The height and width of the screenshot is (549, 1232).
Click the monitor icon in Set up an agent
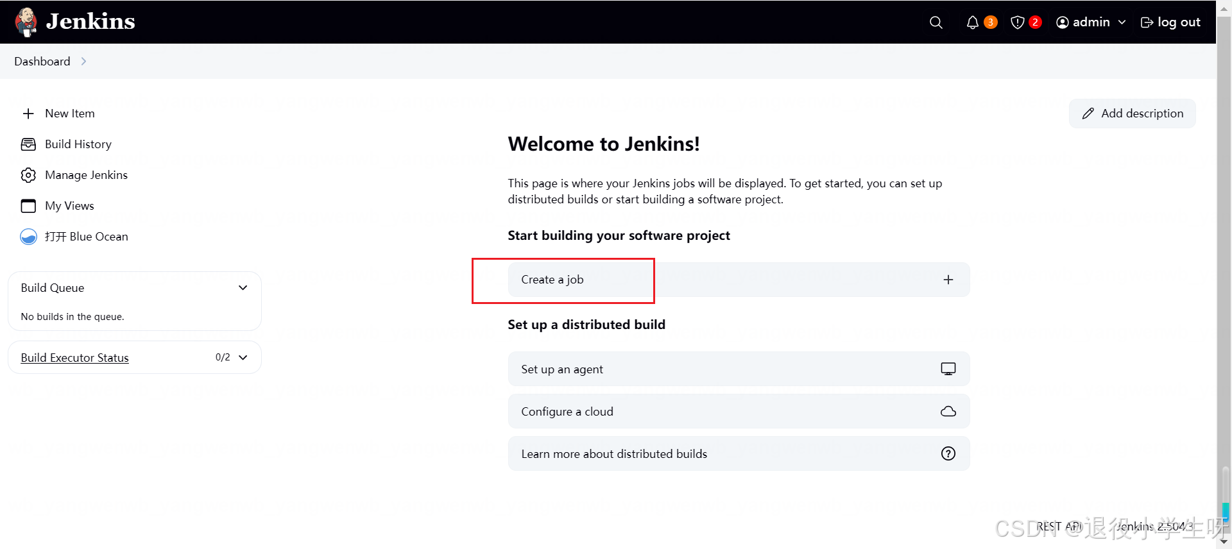click(x=948, y=369)
